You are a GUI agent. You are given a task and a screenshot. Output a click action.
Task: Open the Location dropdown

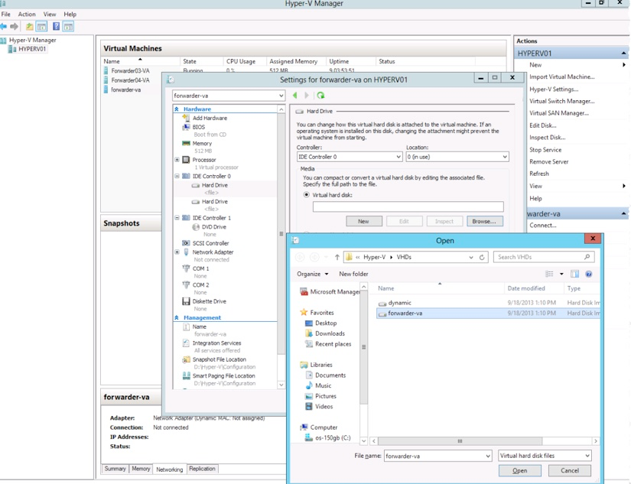pos(457,157)
